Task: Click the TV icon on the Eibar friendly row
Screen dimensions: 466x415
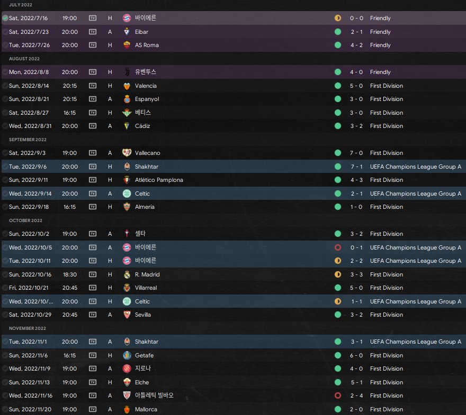Action: 93,32
